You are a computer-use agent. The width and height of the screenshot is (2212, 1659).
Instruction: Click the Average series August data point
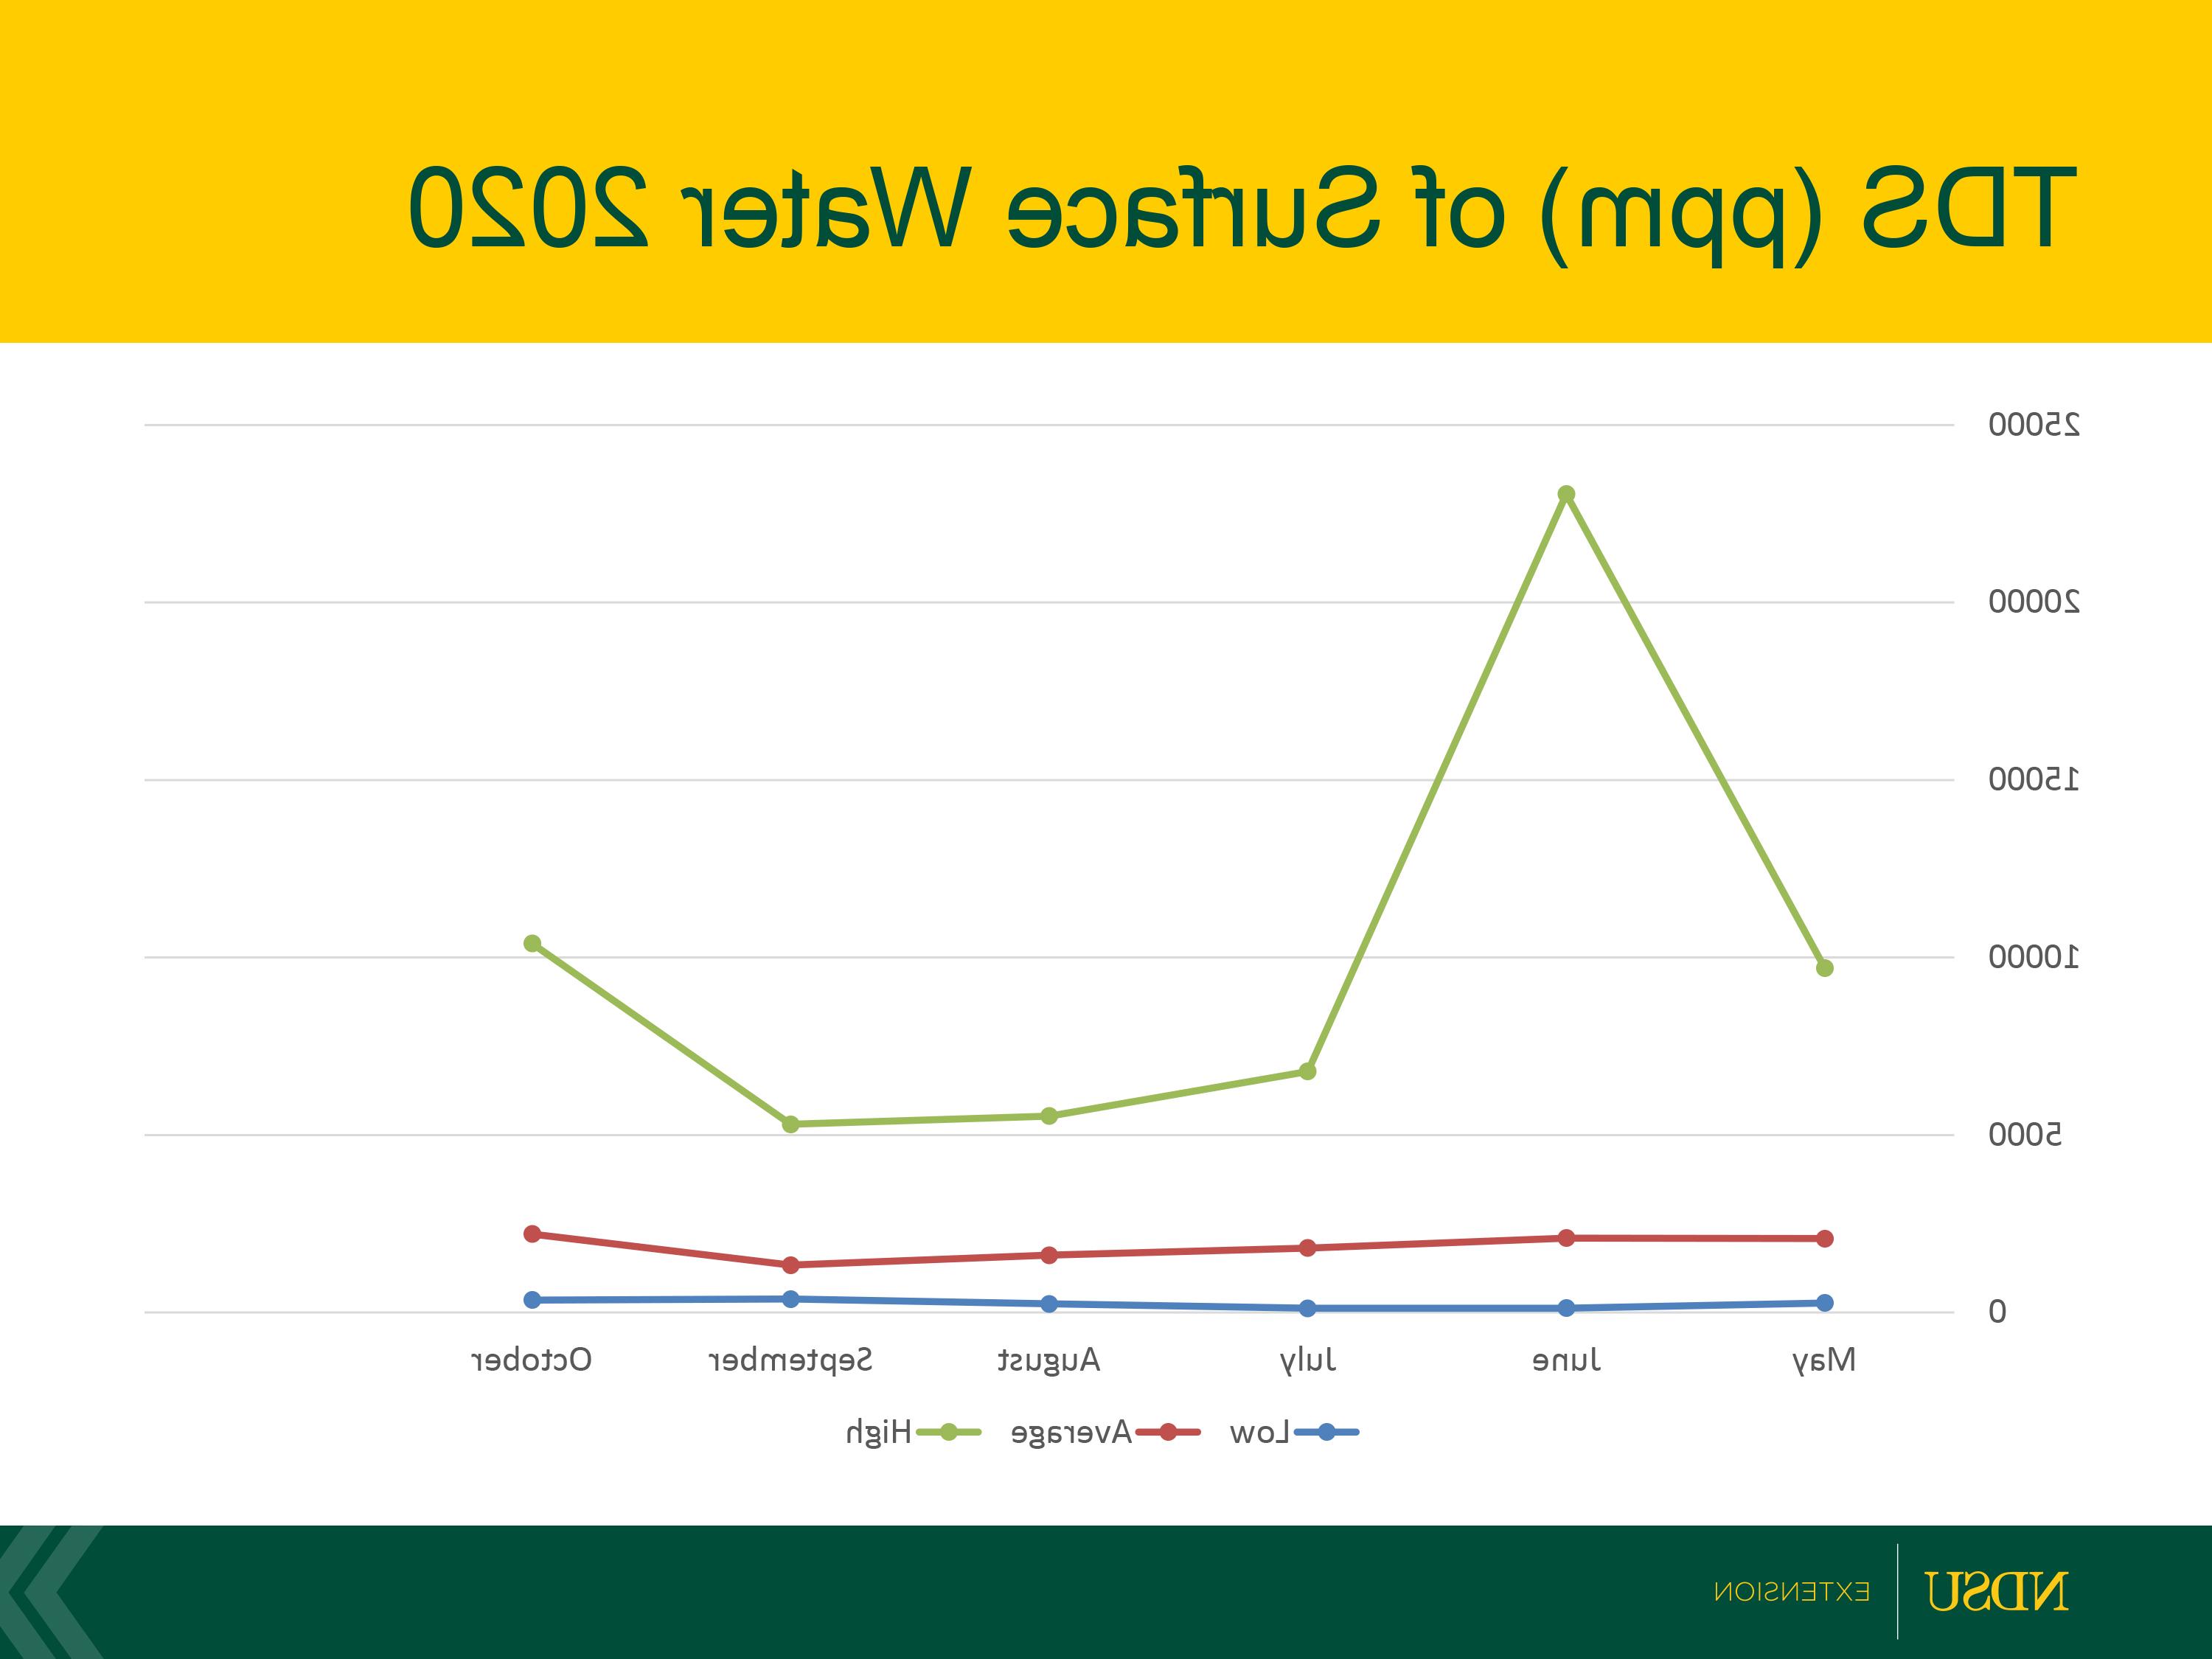coord(1049,1255)
